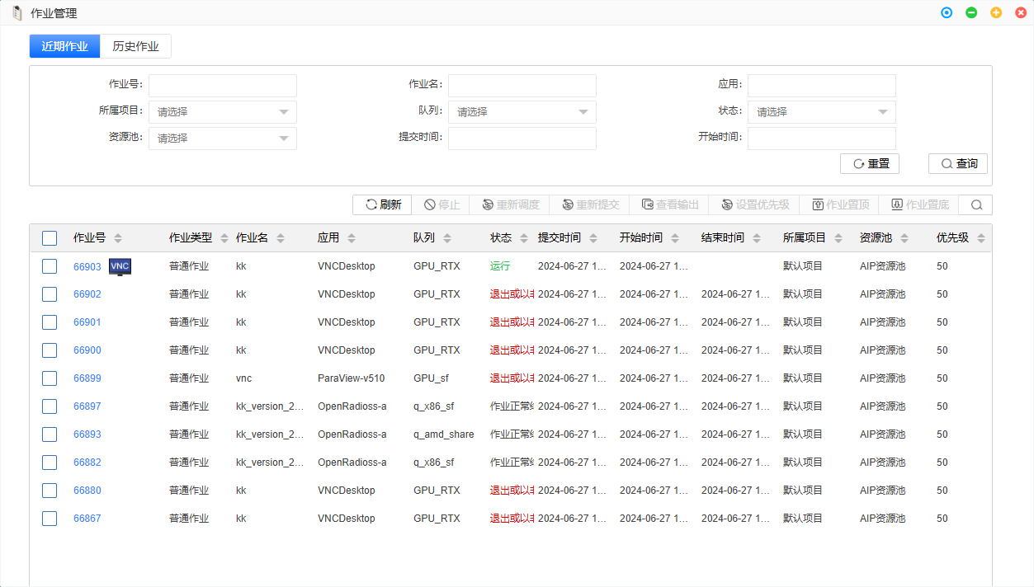Image resolution: width=1034 pixels, height=587 pixels.
Task: Open job number 66903 link
Action: (x=87, y=266)
